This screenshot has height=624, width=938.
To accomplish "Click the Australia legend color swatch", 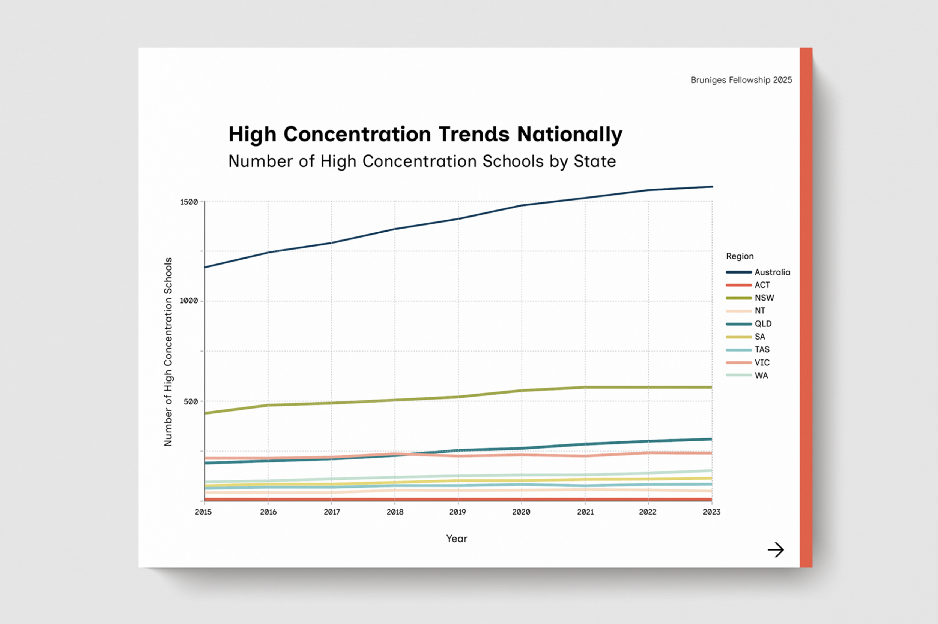I will click(738, 272).
